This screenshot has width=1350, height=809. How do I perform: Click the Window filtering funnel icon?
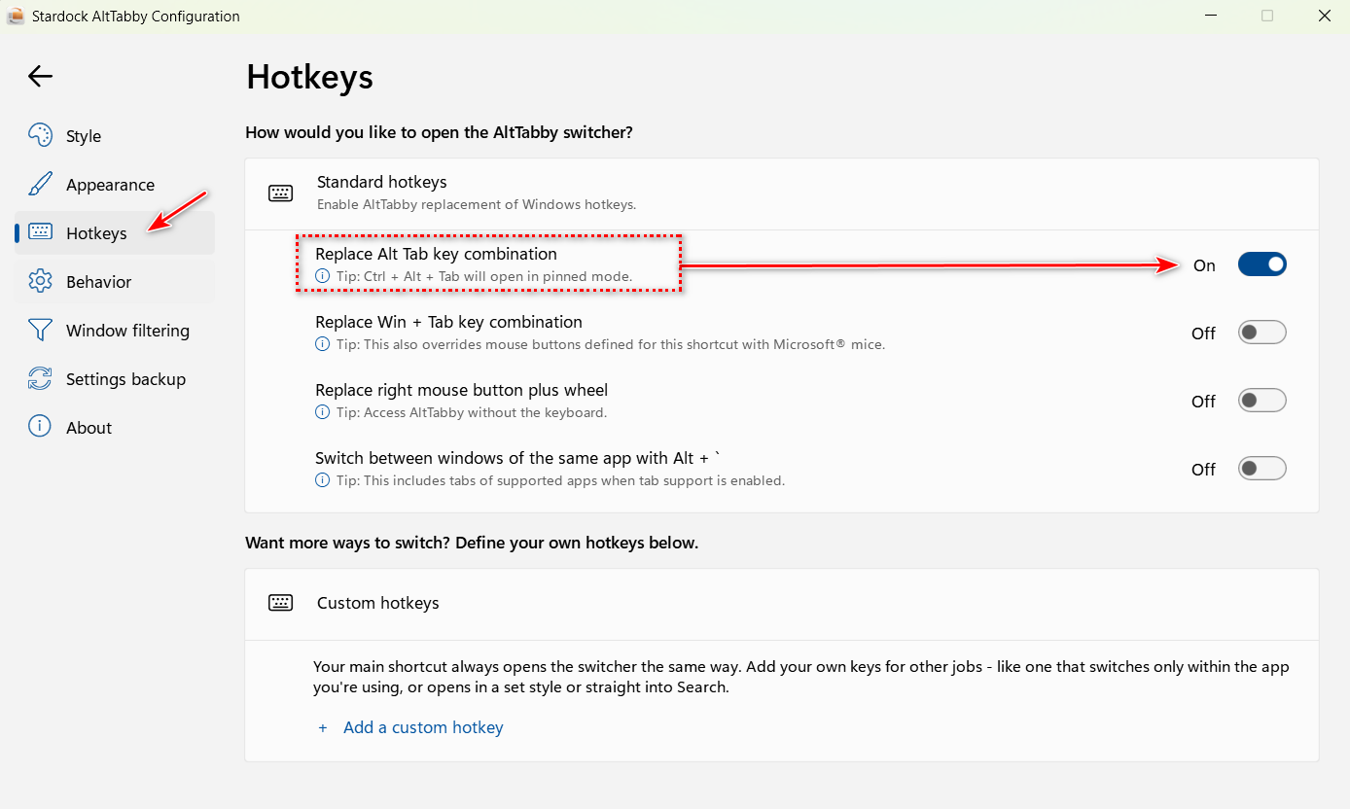point(40,330)
